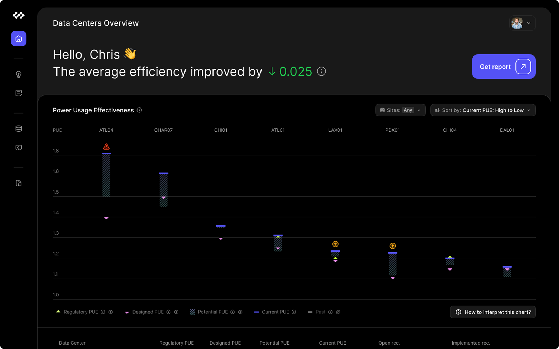
Task: Click Power Usage Effectiveness info icon
Action: pyautogui.click(x=139, y=110)
